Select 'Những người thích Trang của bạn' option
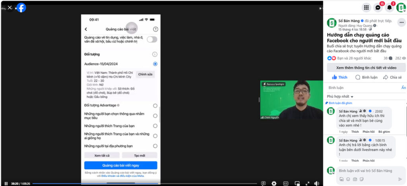Screen dimensions: 407x186 [155, 126]
